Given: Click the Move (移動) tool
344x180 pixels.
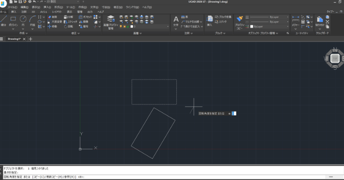Looking at the screenshot, I should [52, 26].
